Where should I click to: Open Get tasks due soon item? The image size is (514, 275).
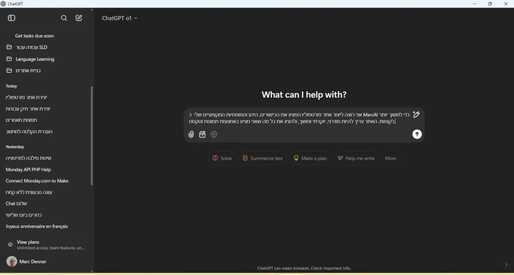(x=35, y=36)
